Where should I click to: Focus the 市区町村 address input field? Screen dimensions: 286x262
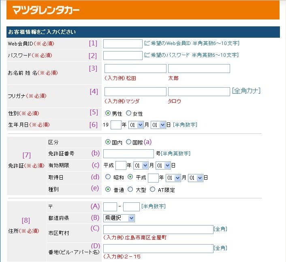(158, 230)
